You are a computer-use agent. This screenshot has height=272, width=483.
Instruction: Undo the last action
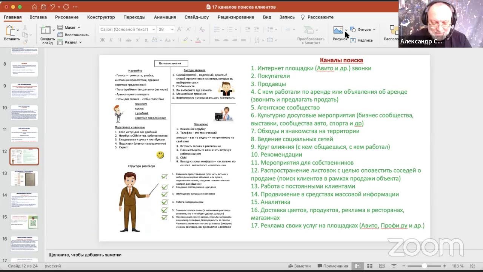pyautogui.click(x=53, y=7)
